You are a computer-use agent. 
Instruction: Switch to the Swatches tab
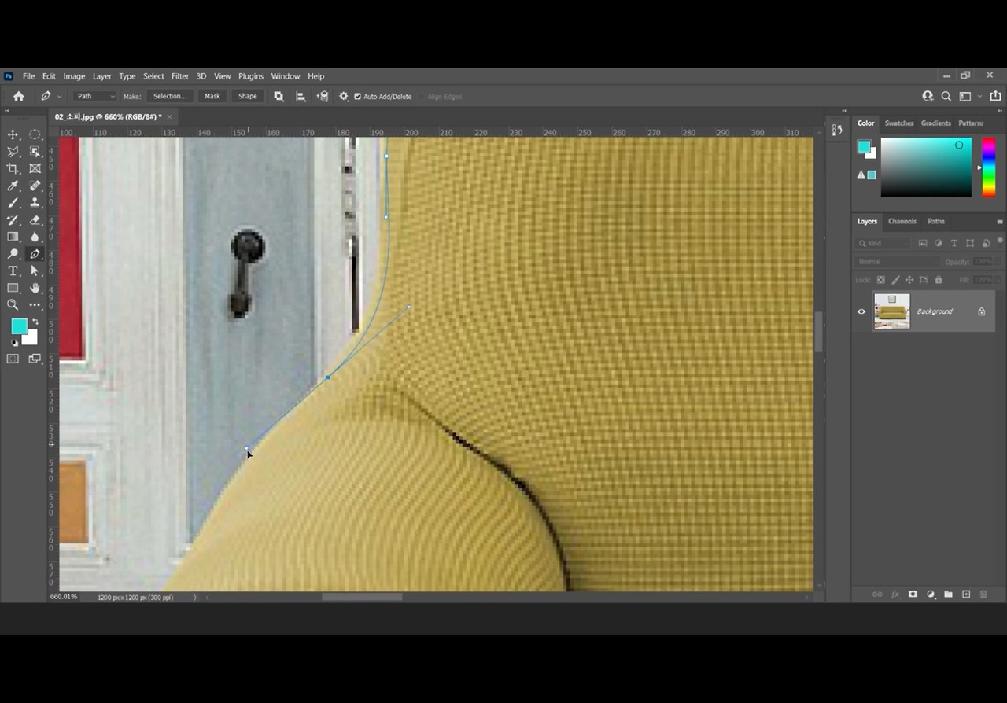coord(899,123)
